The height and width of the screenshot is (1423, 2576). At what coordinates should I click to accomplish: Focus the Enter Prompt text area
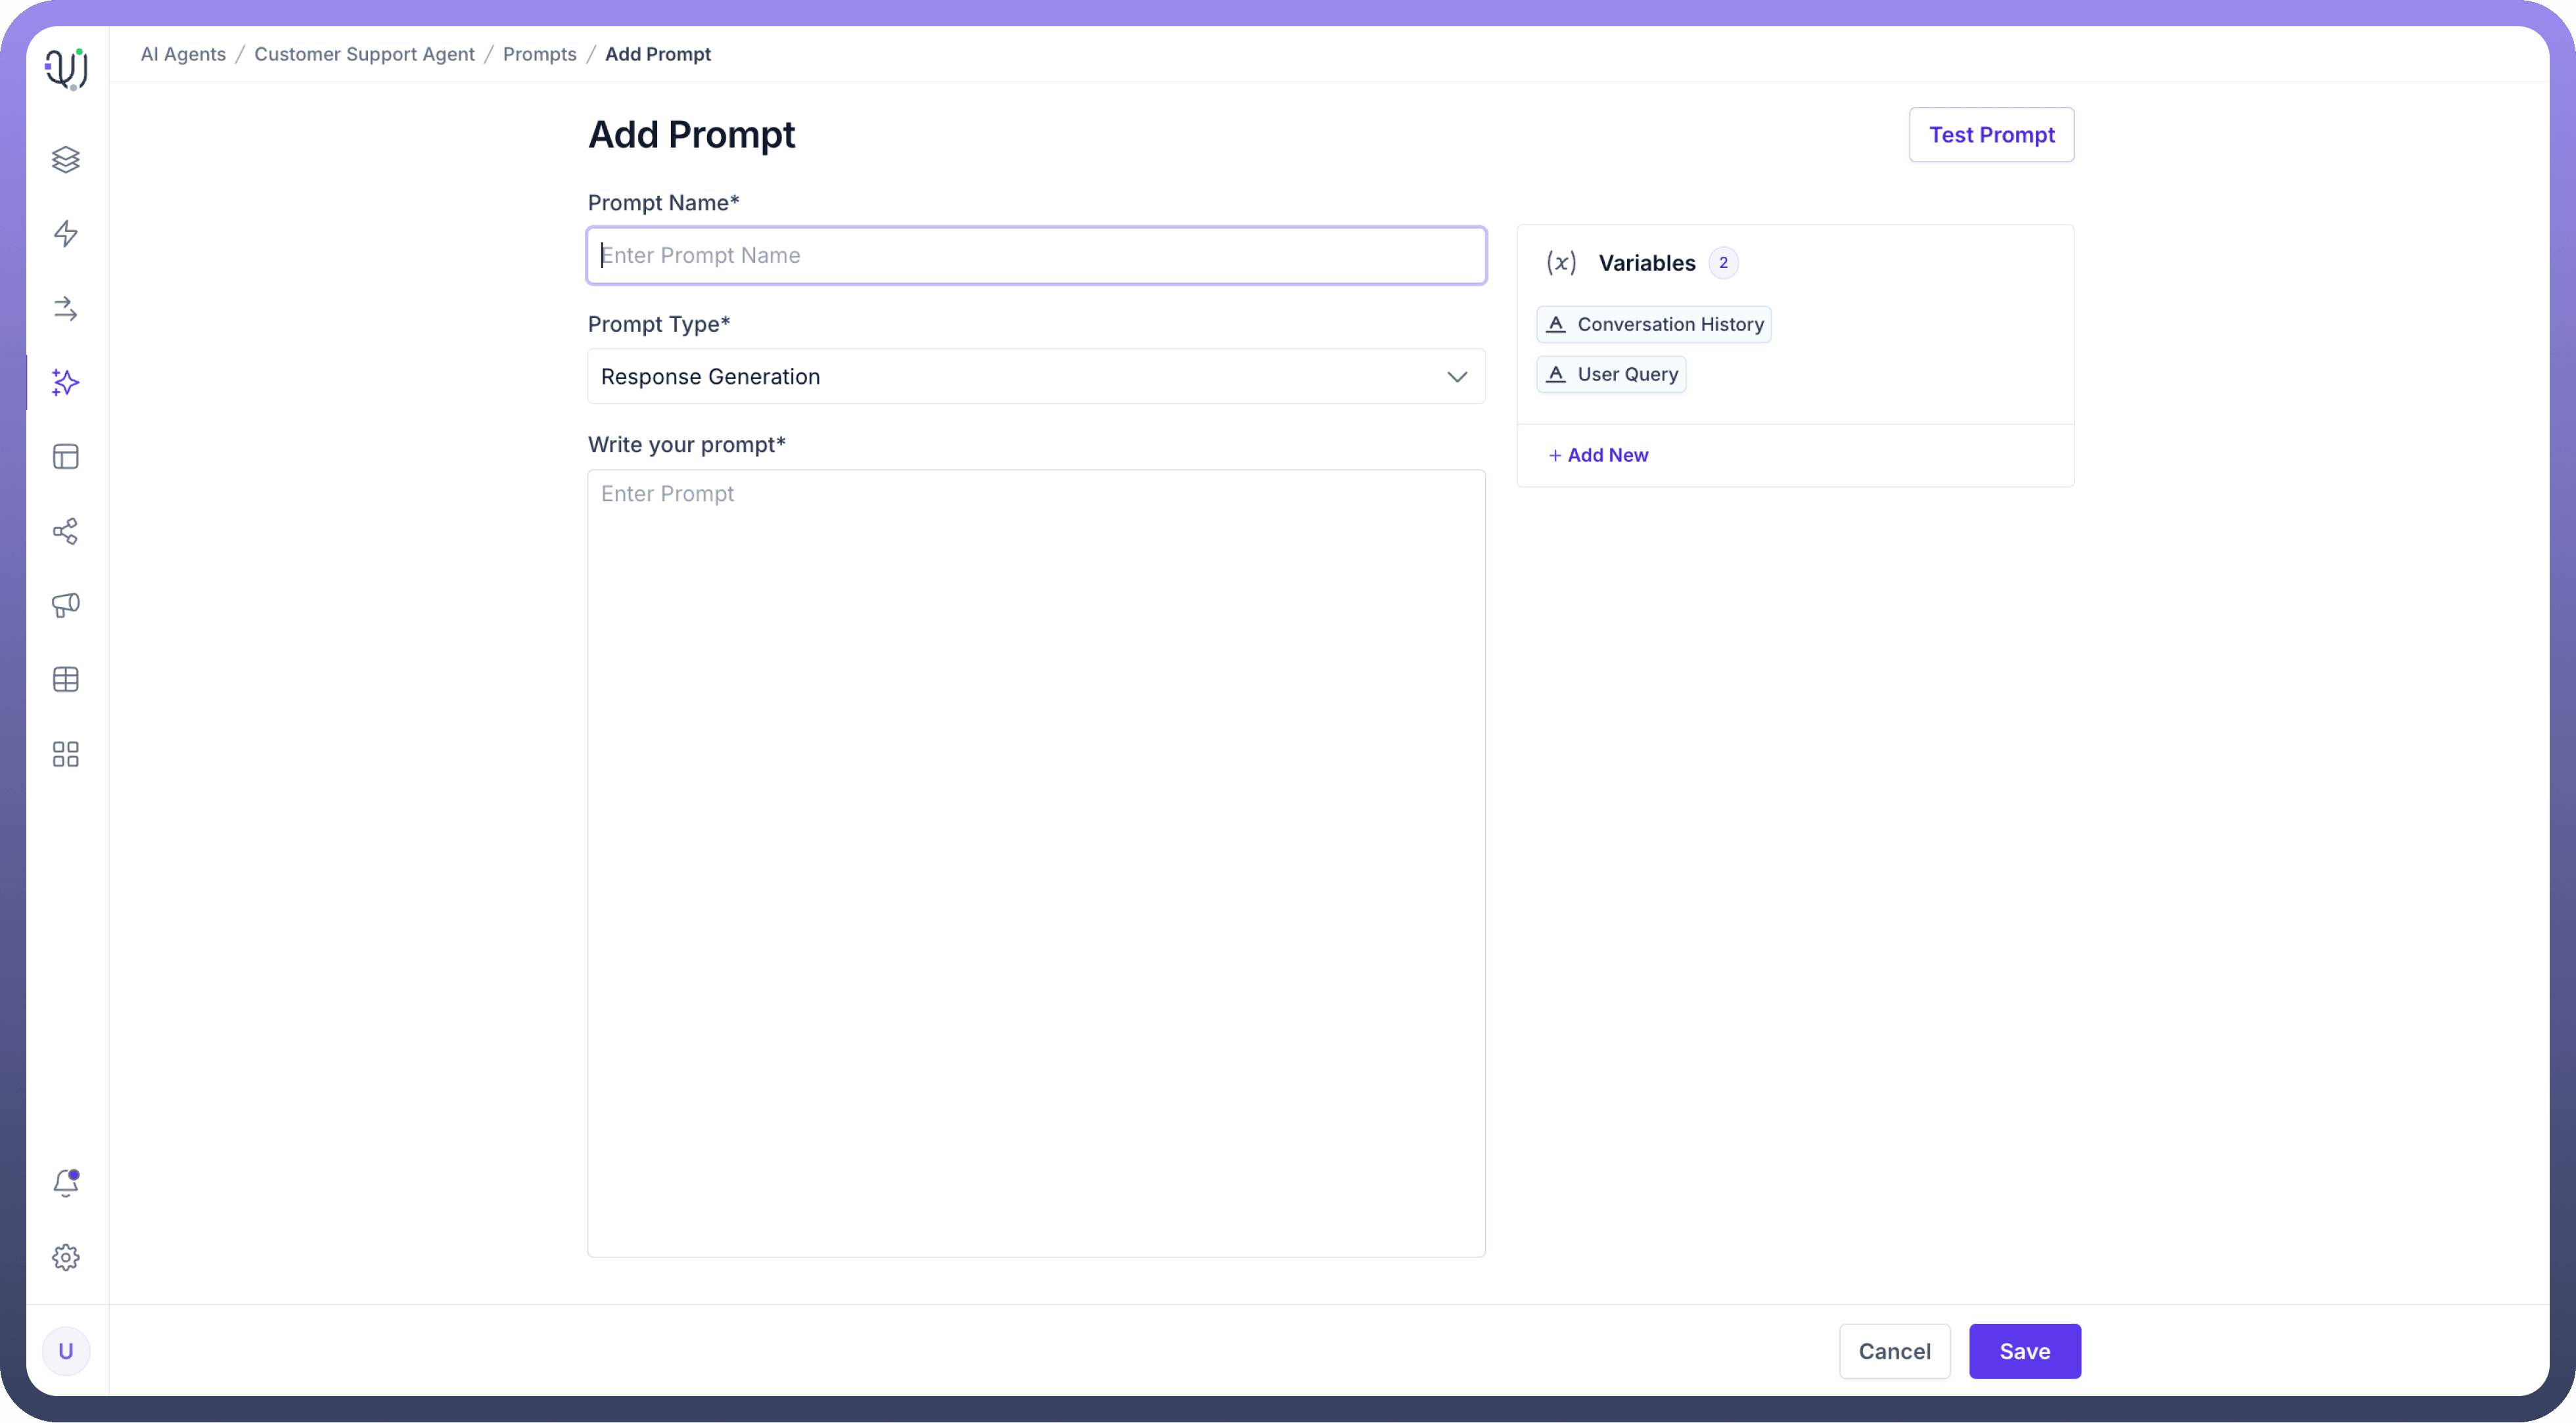1036,862
